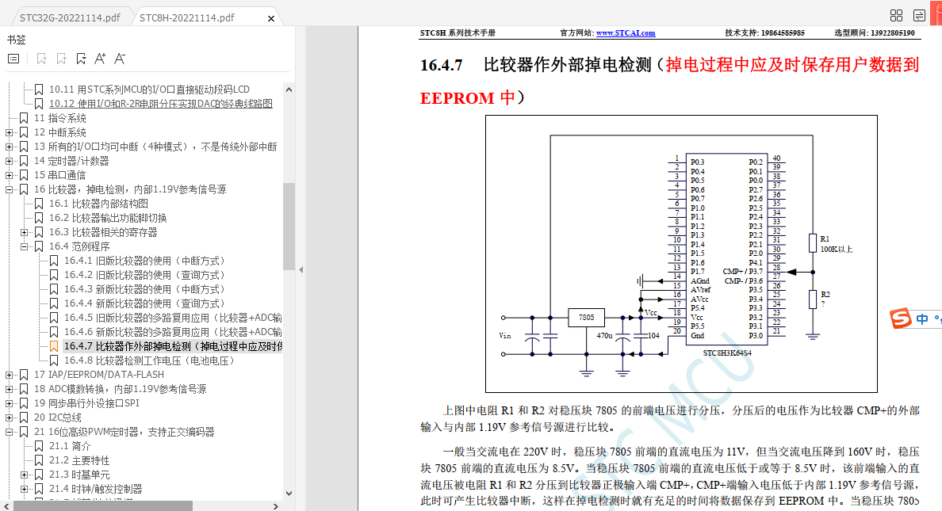
Task: Click the page layout icon at top right
Action: pos(919,16)
